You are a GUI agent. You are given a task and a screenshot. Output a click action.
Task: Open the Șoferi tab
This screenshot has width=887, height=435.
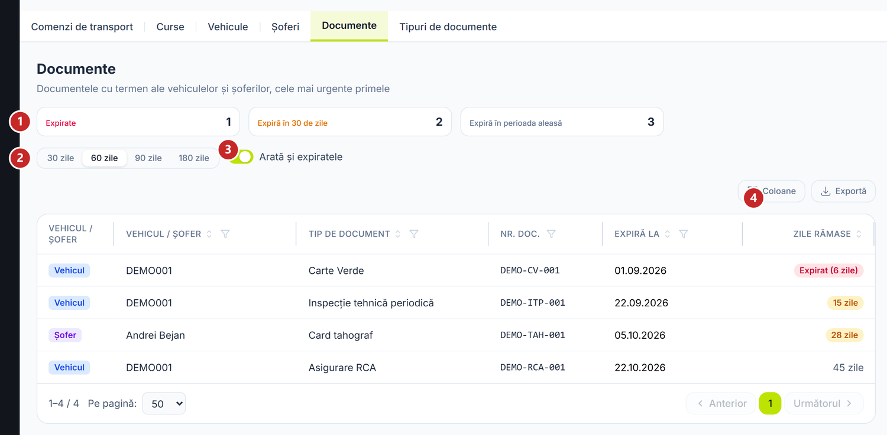(286, 27)
